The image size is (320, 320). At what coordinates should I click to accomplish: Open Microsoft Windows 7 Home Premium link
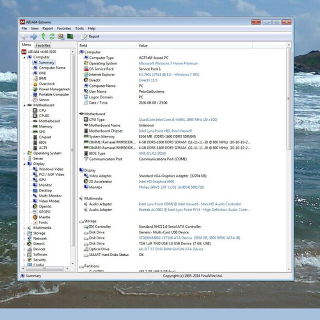tap(168, 63)
